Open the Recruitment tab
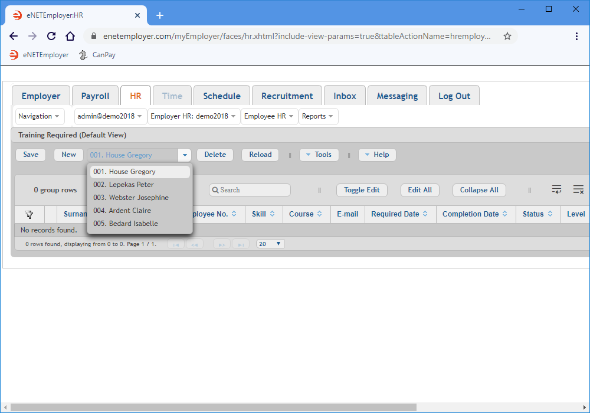 [287, 96]
